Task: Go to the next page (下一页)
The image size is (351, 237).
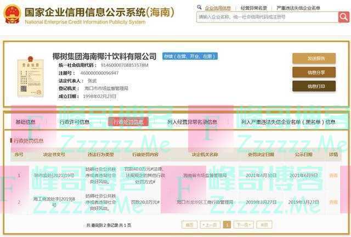Action: pyautogui.click(x=244, y=225)
